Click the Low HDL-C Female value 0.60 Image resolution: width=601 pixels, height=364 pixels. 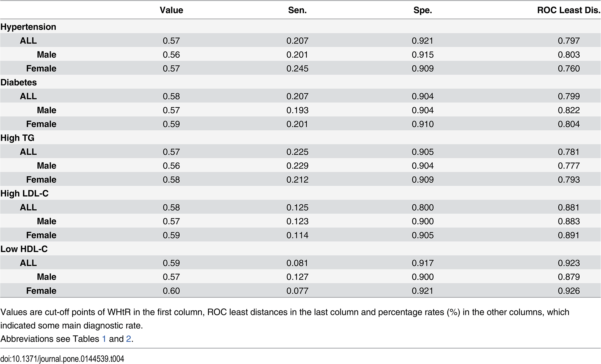[171, 291]
